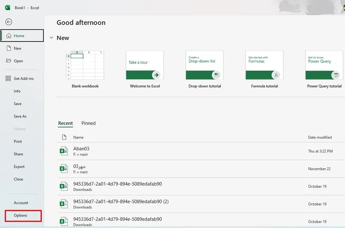
Task: Switch to the Pinned tab
Action: (88, 123)
